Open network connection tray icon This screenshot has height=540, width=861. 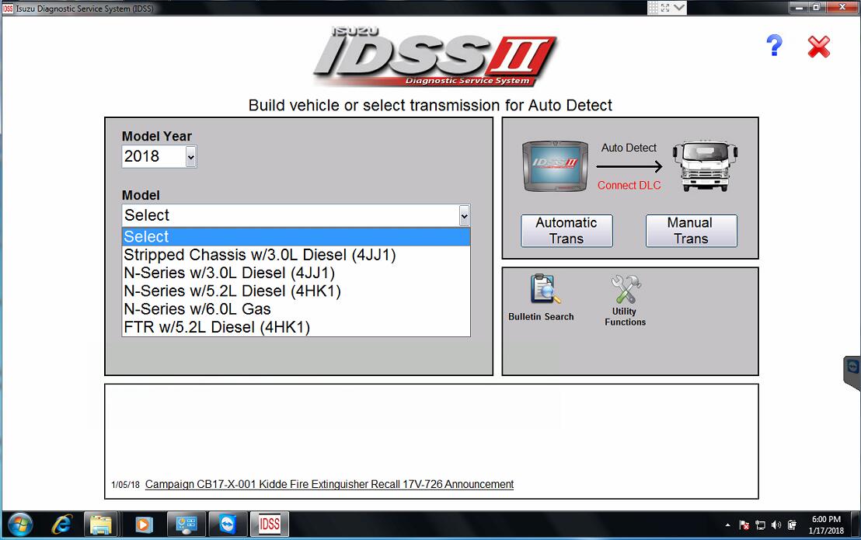coord(760,525)
